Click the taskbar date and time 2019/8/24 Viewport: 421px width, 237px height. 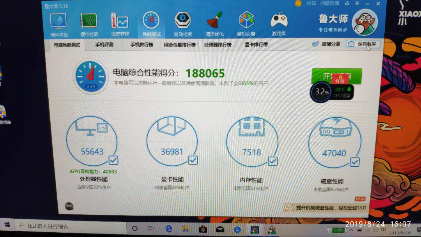pyautogui.click(x=400, y=230)
